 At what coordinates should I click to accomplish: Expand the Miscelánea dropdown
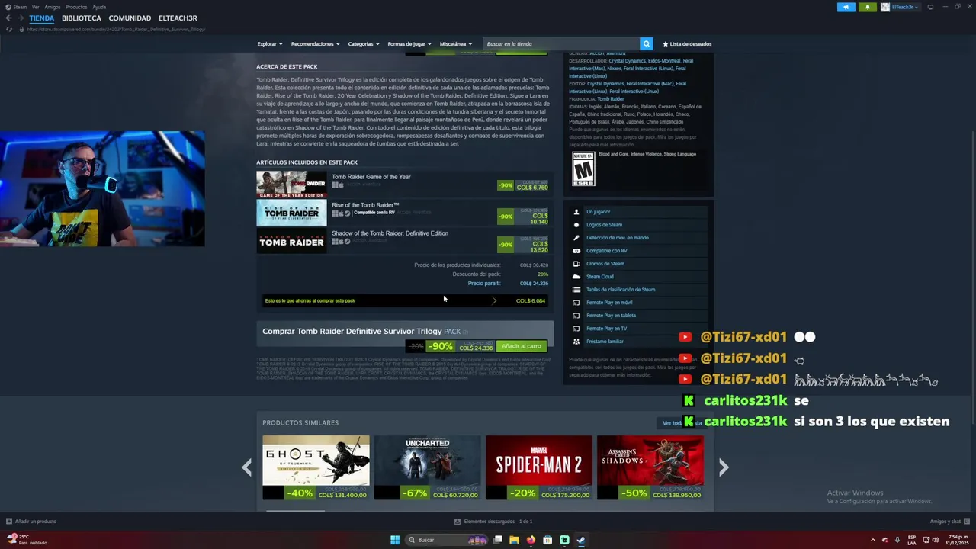(455, 43)
